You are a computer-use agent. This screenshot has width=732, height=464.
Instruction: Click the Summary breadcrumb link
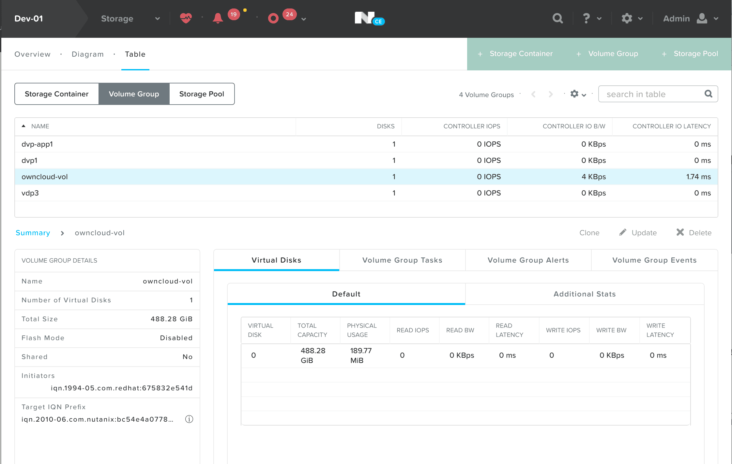[33, 233]
